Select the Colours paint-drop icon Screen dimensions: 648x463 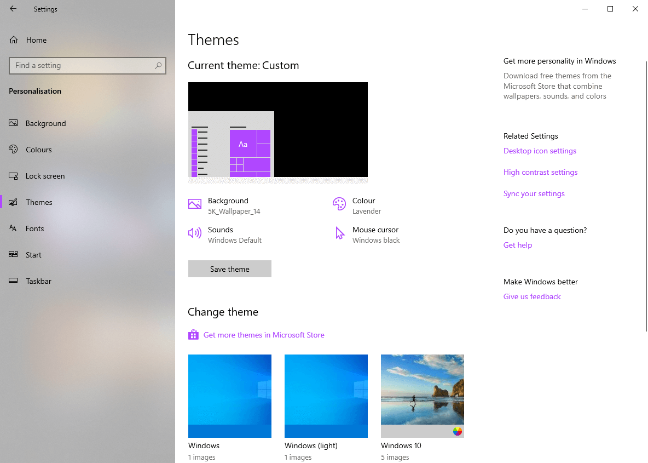pyautogui.click(x=13, y=149)
